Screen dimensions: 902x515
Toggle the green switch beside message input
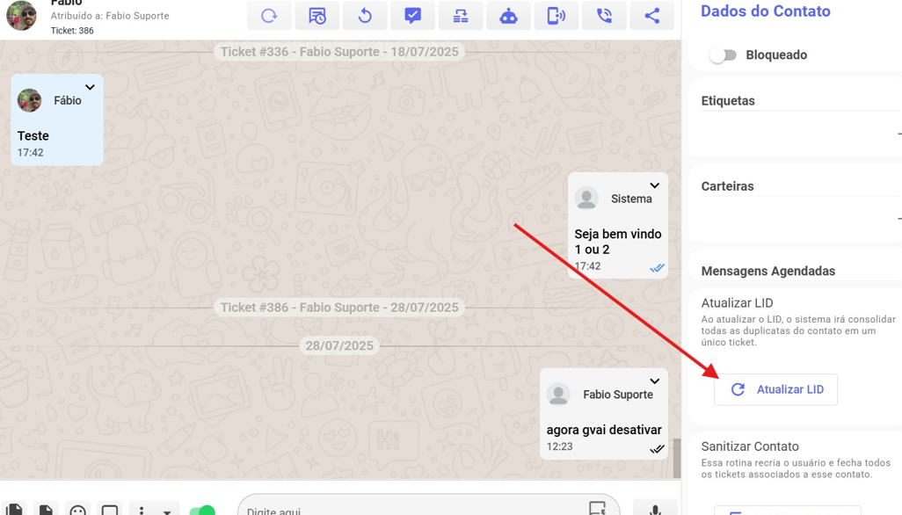pos(202,510)
